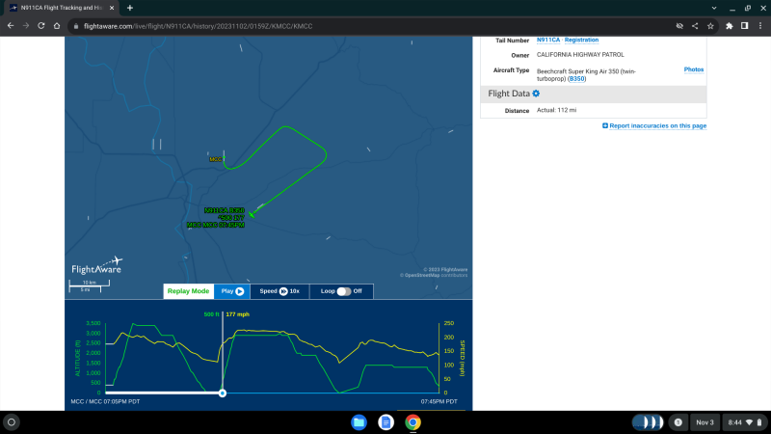Click the shelf media pill control
Viewport: 771px width, 434px height.
648,422
